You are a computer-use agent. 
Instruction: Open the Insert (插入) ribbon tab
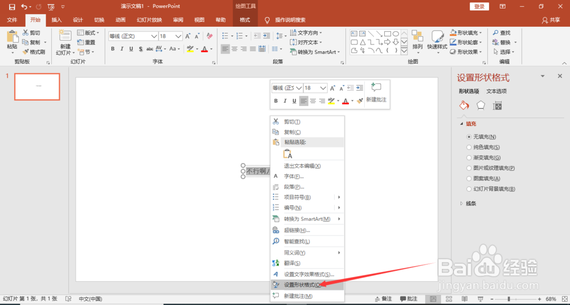pyautogui.click(x=56, y=20)
